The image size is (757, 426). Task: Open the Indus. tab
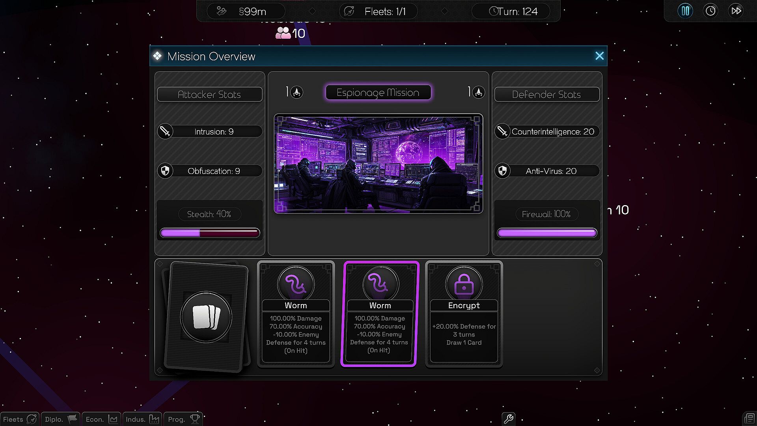click(x=142, y=419)
